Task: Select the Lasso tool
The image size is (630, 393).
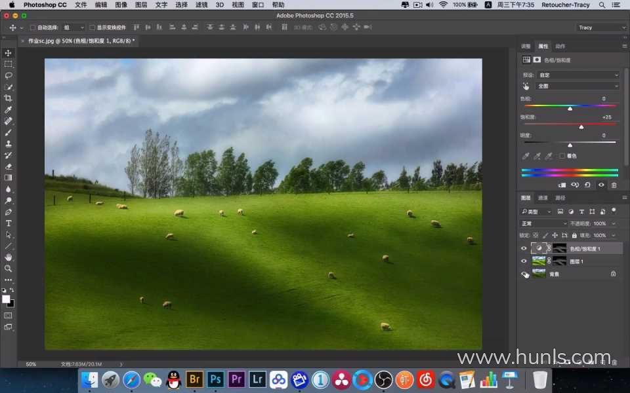Action: click(x=8, y=76)
